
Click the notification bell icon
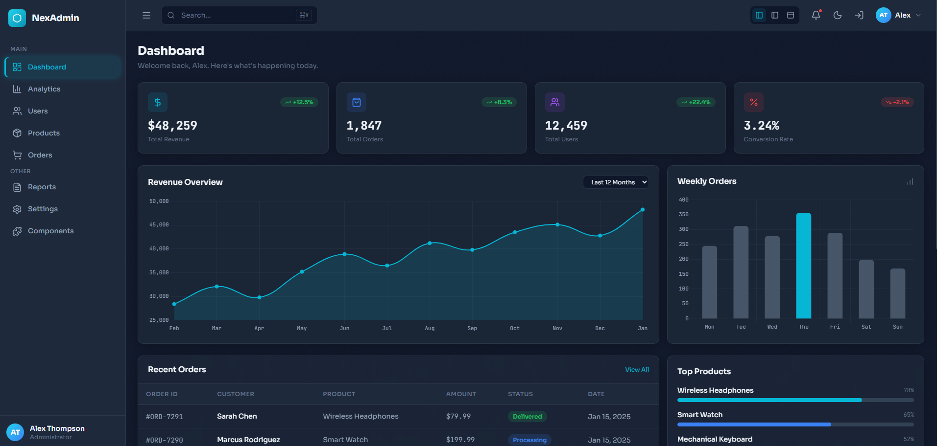point(815,15)
